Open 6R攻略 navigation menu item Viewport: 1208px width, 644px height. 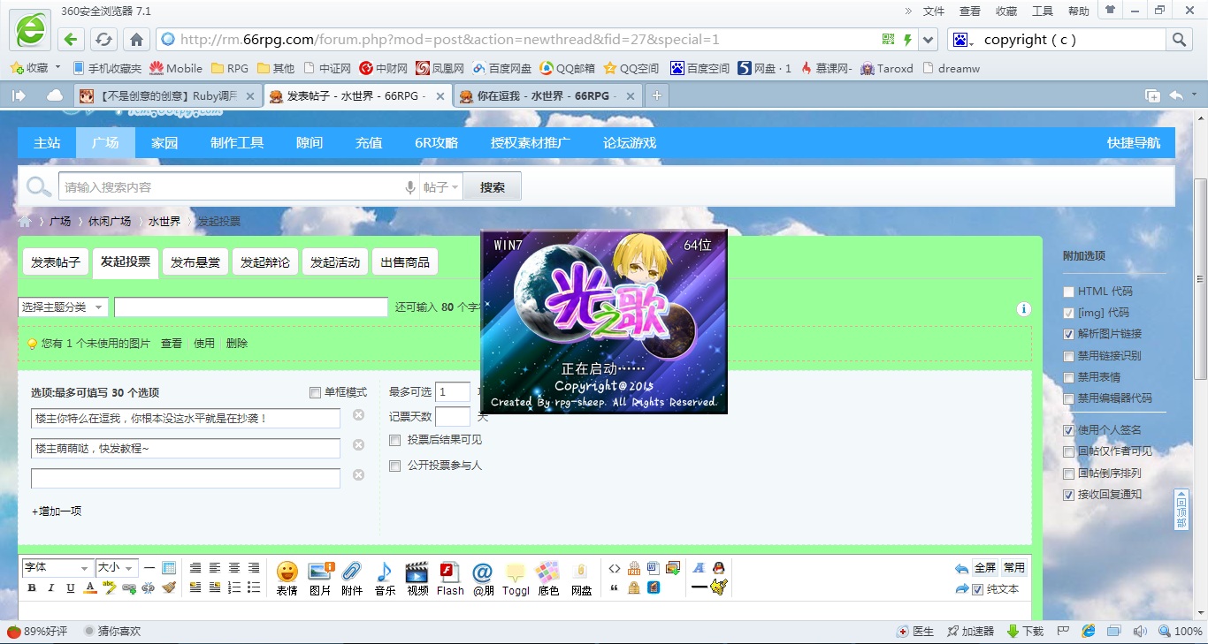pyautogui.click(x=437, y=142)
